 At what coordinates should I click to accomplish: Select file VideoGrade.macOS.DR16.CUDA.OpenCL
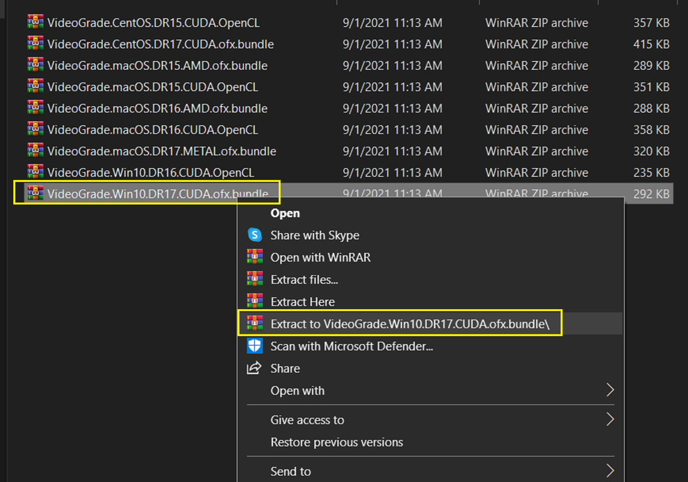coord(152,130)
